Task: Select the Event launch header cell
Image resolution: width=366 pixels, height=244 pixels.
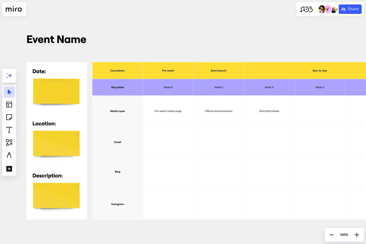Action: pyautogui.click(x=219, y=71)
